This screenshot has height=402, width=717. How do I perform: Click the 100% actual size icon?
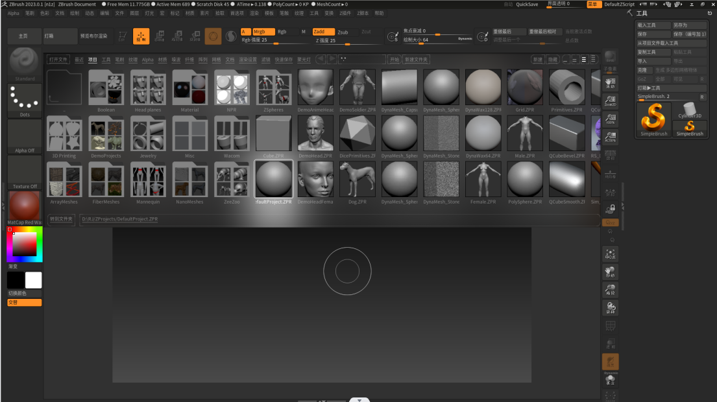[x=611, y=119]
